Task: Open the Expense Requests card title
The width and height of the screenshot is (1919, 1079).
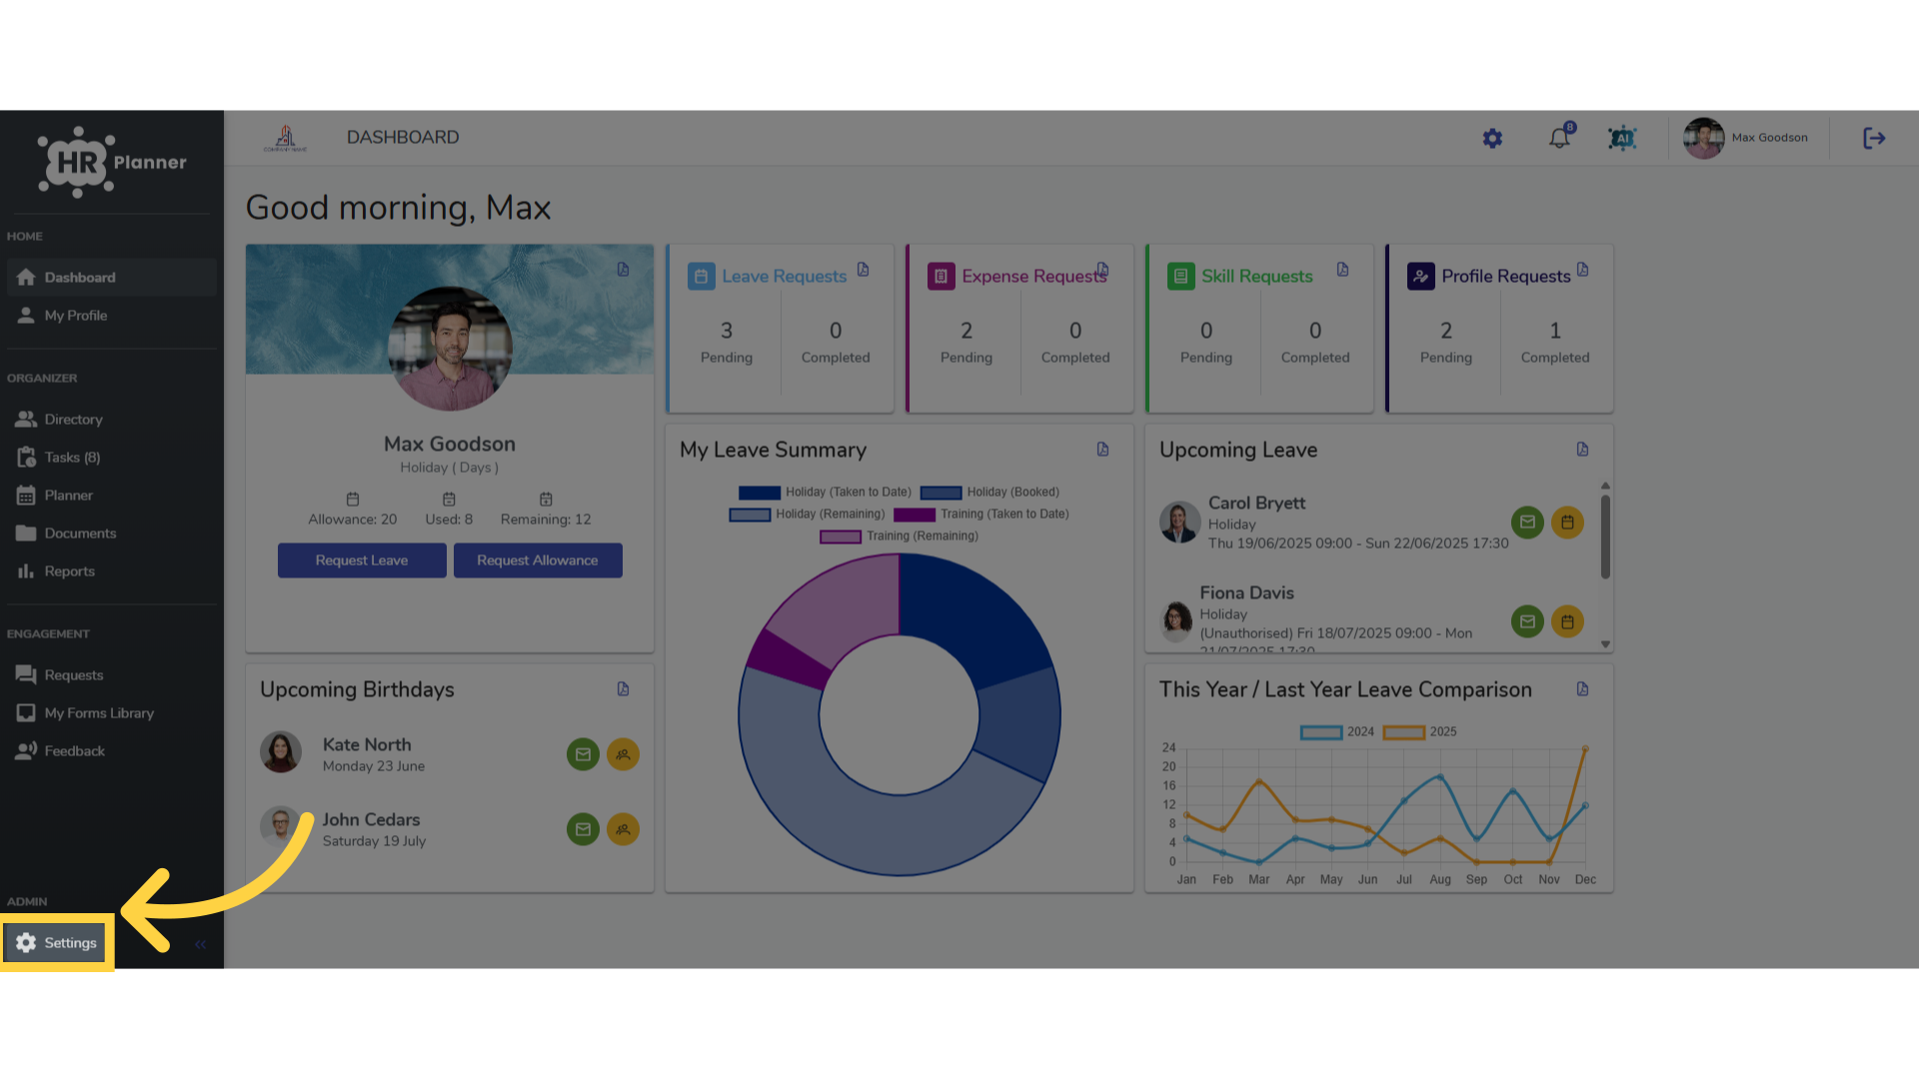Action: [1033, 276]
